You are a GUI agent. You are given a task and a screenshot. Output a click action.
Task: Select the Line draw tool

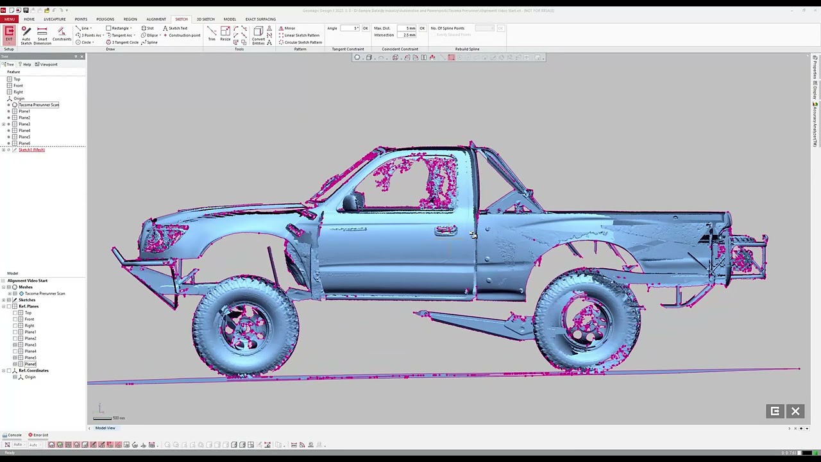(82, 28)
